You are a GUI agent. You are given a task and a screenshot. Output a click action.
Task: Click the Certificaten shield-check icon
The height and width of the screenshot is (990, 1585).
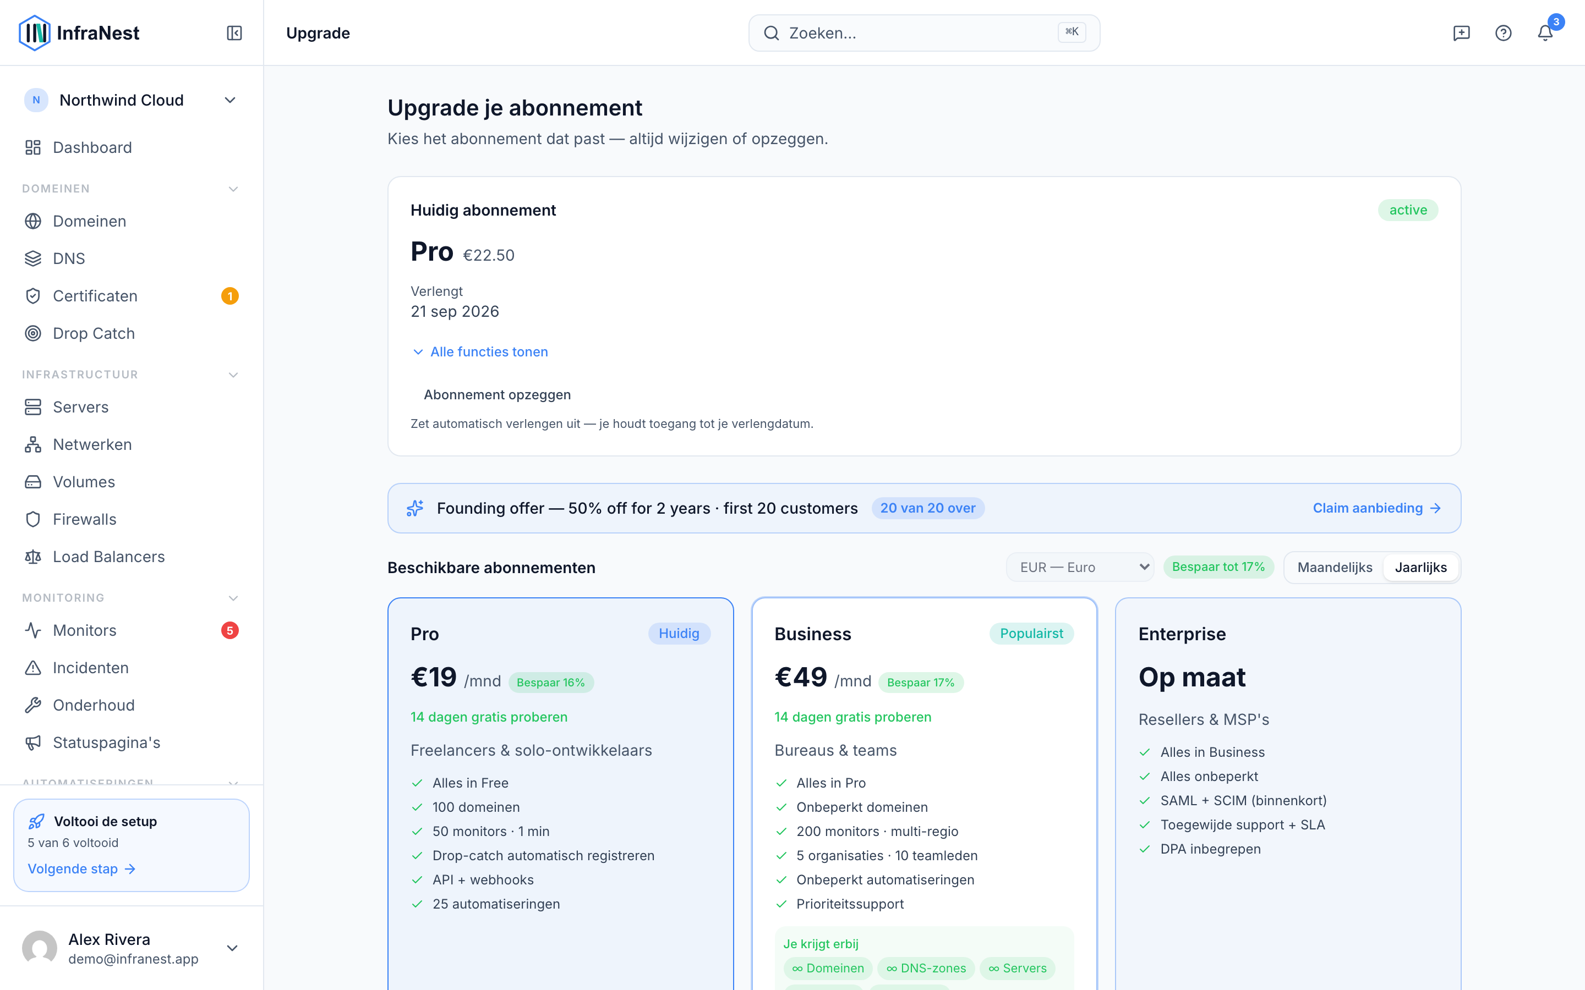(33, 296)
